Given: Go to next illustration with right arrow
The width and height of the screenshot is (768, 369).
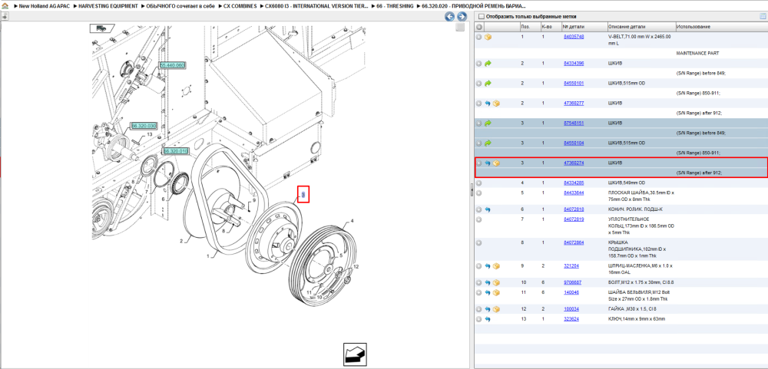Looking at the screenshot, I should click(461, 17).
